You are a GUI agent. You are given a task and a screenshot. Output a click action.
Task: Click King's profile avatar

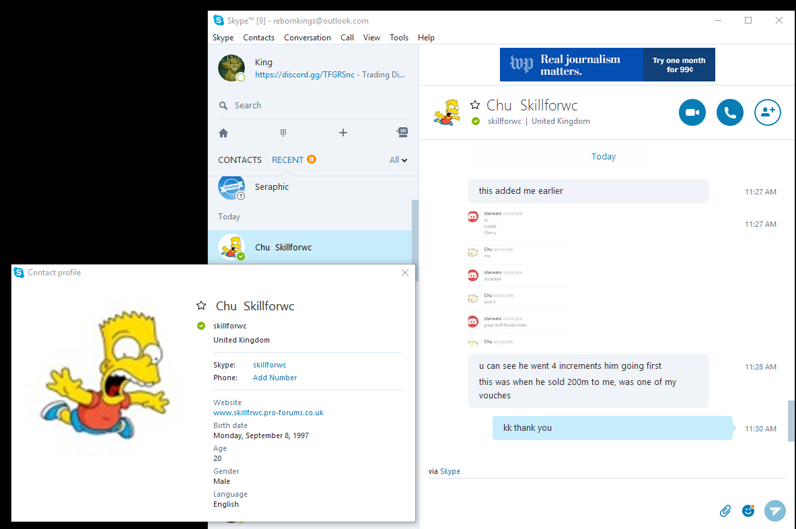(231, 68)
